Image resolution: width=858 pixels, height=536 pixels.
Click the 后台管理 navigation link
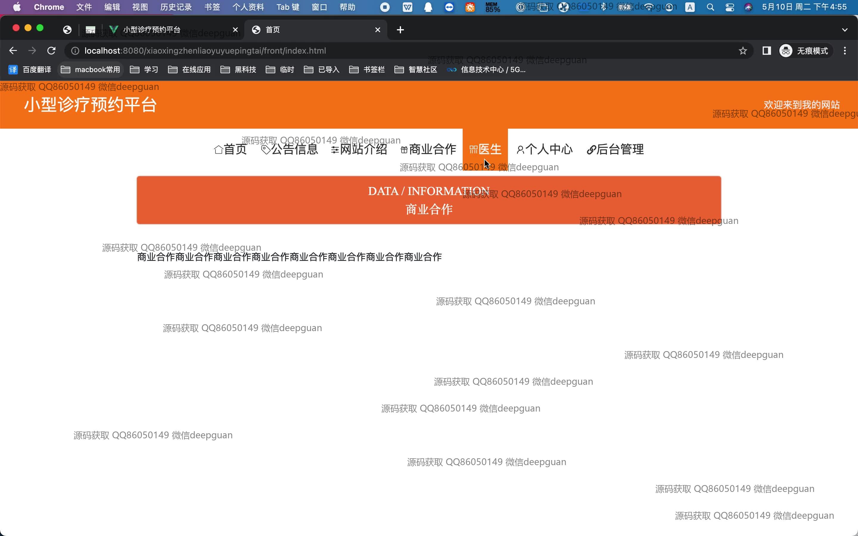coord(615,149)
